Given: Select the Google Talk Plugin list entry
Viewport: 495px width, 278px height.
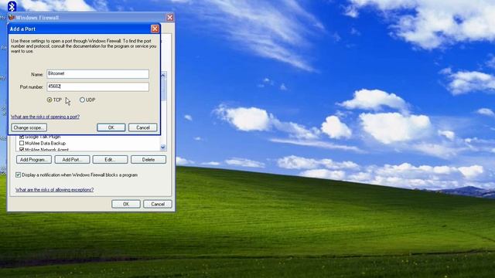Looking at the screenshot, I should pyautogui.click(x=43, y=137).
